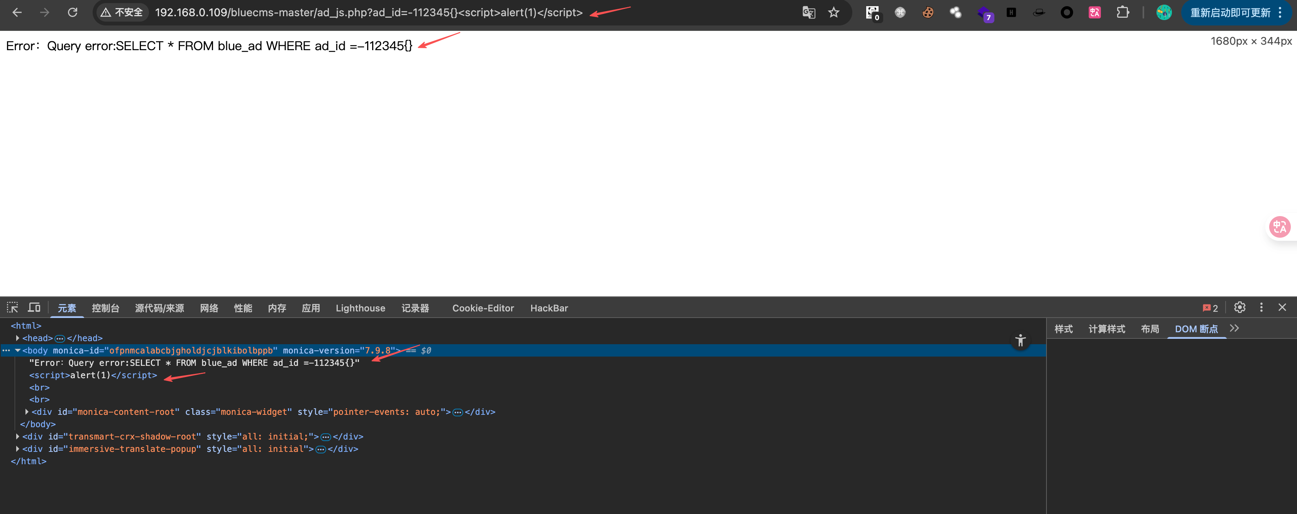This screenshot has height=514, width=1297.
Task: Open the HackBar tab
Action: tap(549, 308)
